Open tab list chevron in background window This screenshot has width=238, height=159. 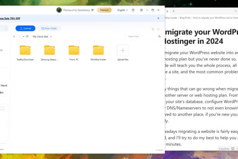235,11
